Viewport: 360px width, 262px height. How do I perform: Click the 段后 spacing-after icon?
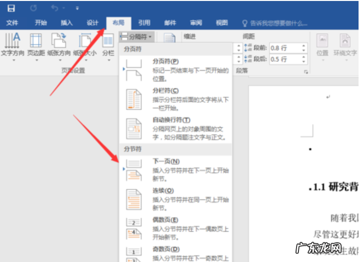(x=248, y=59)
